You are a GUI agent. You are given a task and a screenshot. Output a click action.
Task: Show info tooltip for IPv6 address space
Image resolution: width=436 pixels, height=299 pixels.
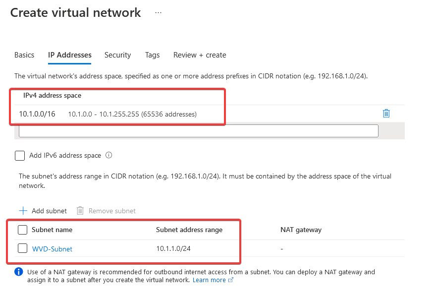pyautogui.click(x=109, y=155)
